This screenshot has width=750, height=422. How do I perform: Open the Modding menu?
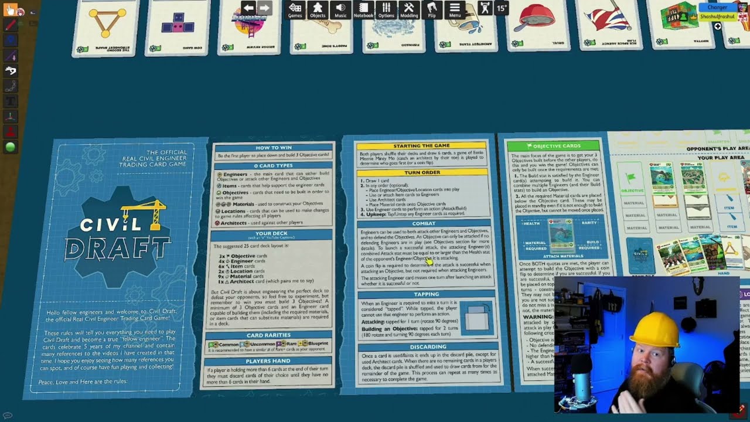[409, 9]
